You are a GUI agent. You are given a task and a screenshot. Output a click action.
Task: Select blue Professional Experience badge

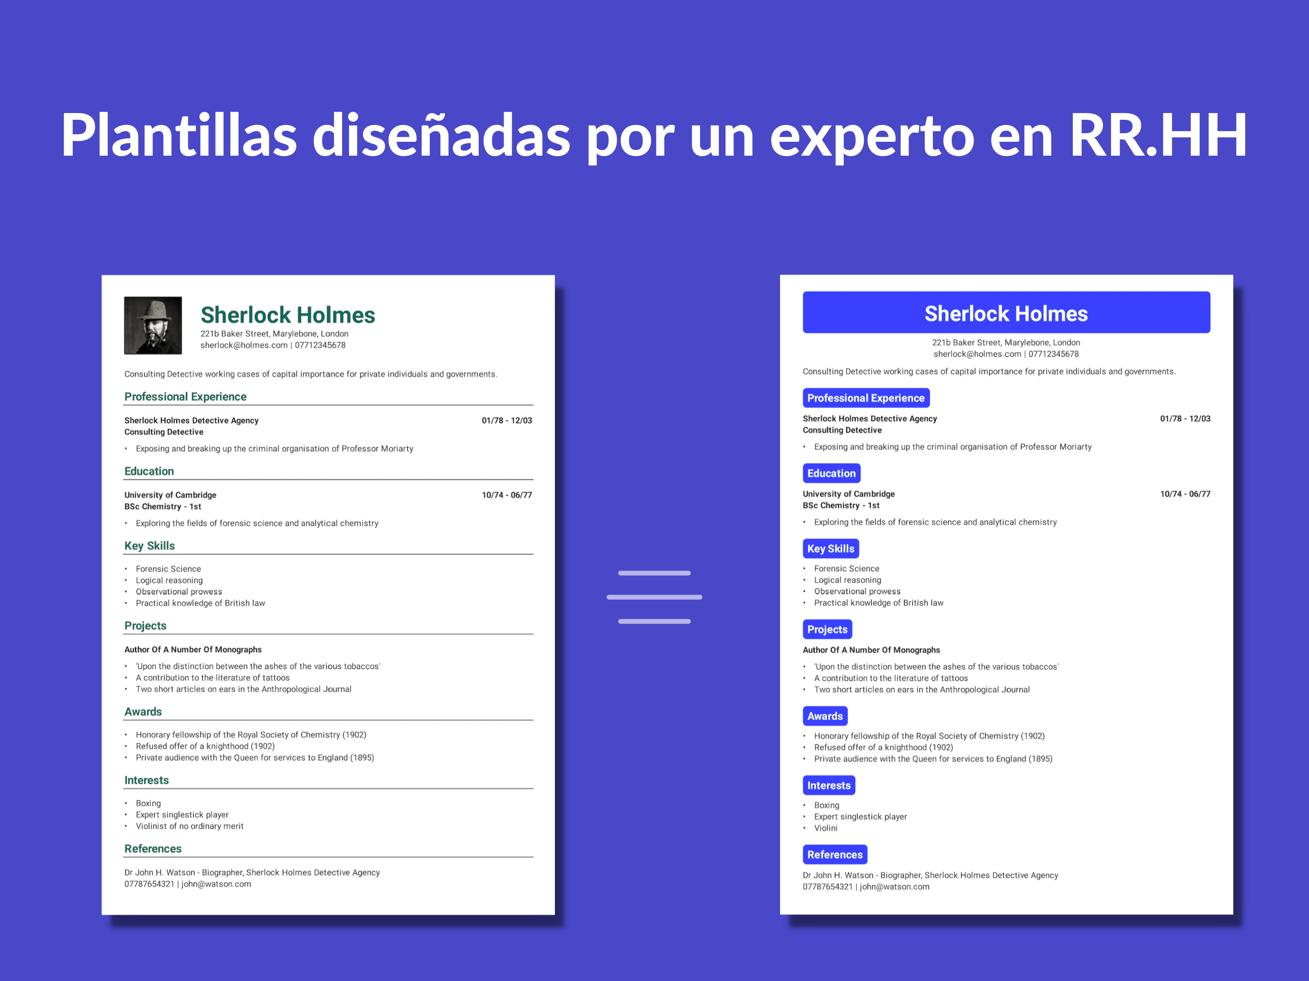866,398
